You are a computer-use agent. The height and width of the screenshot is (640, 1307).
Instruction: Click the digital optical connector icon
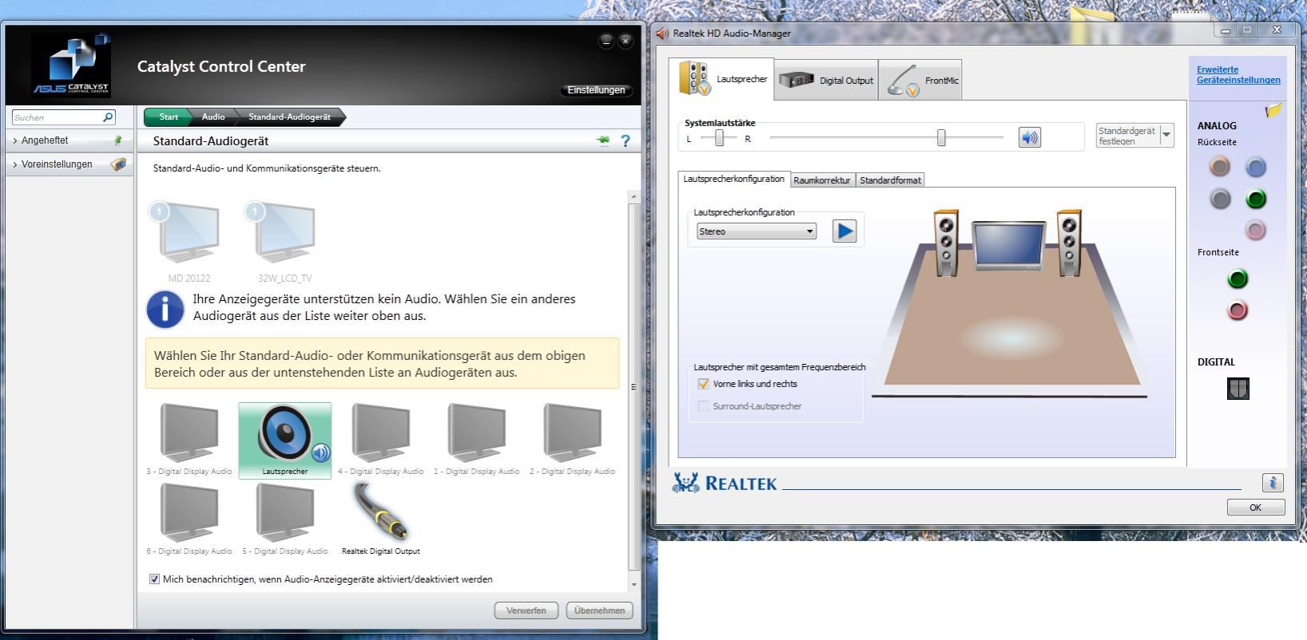coord(1237,389)
